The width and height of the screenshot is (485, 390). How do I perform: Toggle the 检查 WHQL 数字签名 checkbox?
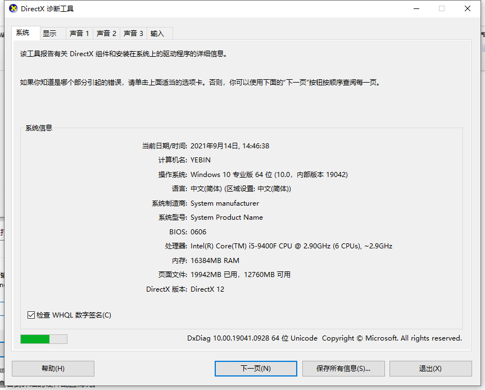pos(31,315)
